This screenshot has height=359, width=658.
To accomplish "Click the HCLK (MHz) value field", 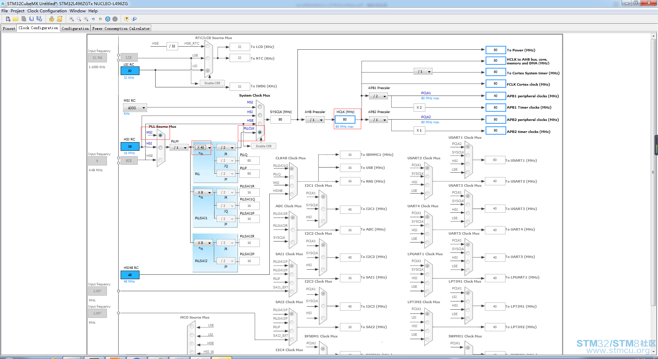I will point(345,120).
